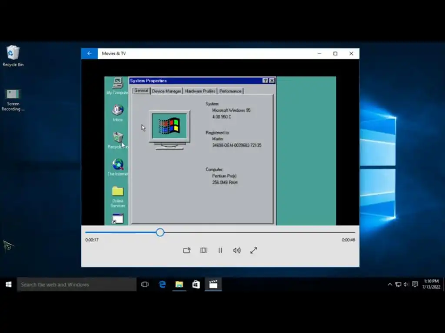Pause the video playback
This screenshot has width=445, height=333.
[220, 250]
